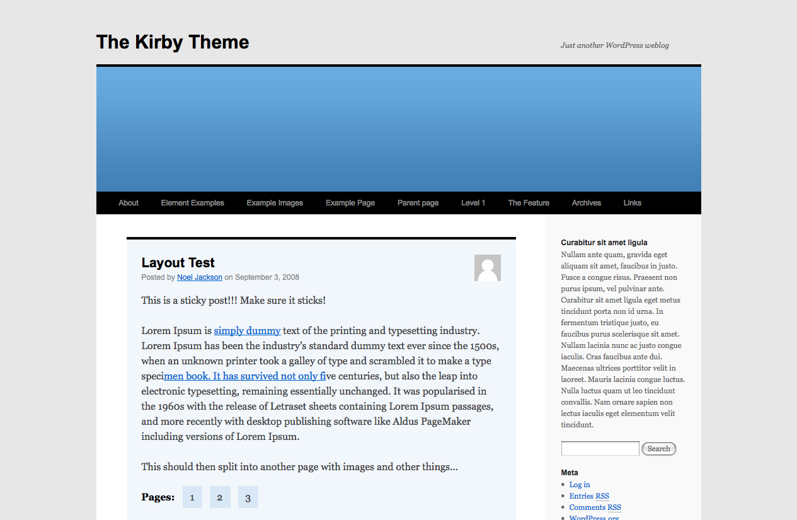
Task: Open The Feature page
Action: tap(529, 202)
